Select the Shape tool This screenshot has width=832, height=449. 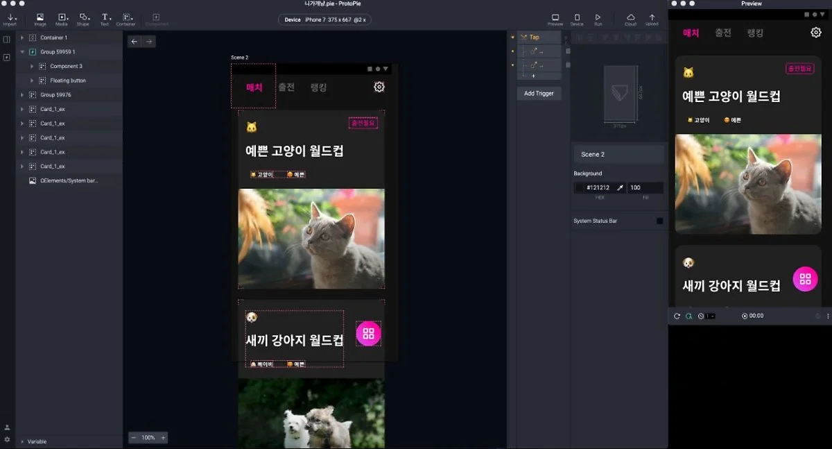coord(83,19)
